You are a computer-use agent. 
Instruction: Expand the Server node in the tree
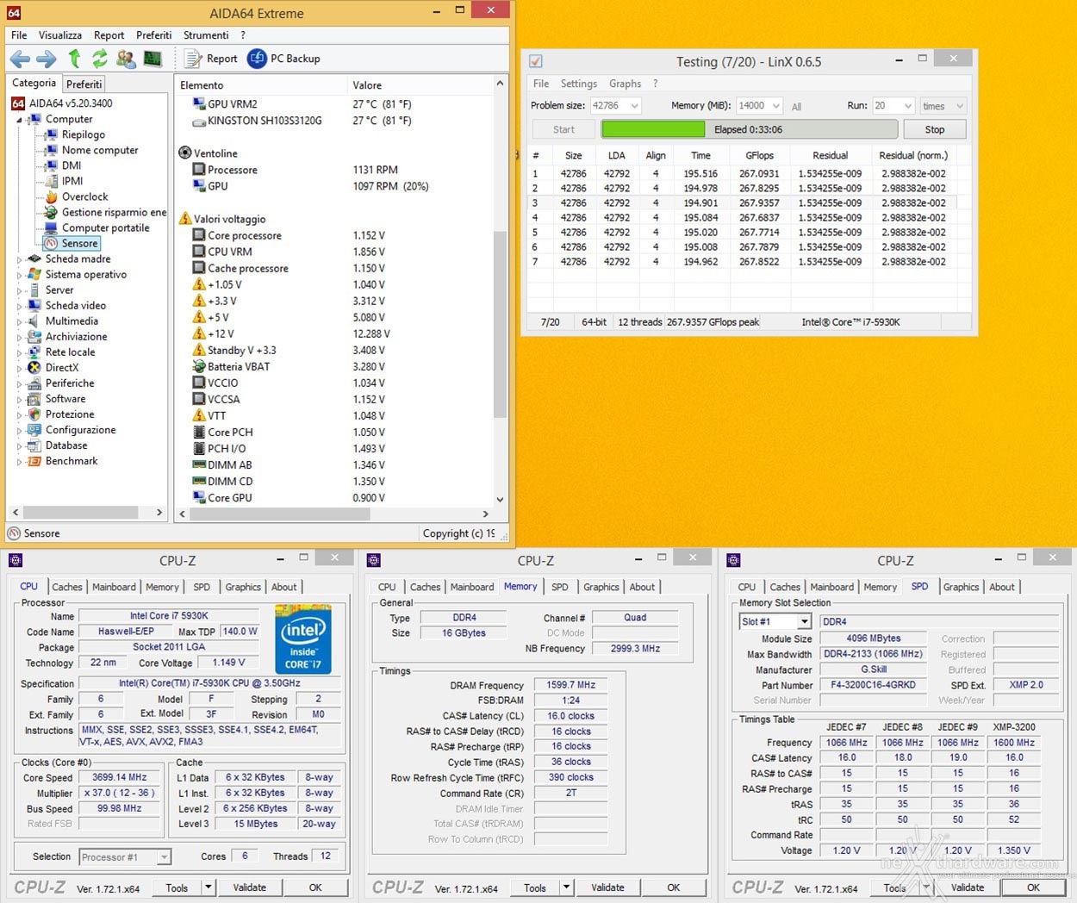coord(19,290)
